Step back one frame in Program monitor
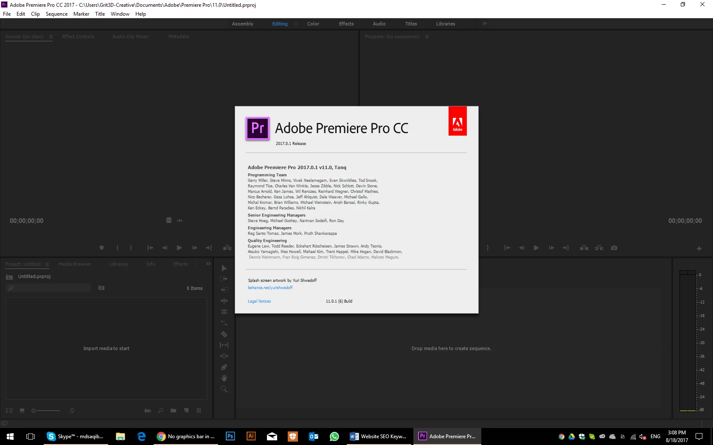The width and height of the screenshot is (713, 445). coord(522,248)
